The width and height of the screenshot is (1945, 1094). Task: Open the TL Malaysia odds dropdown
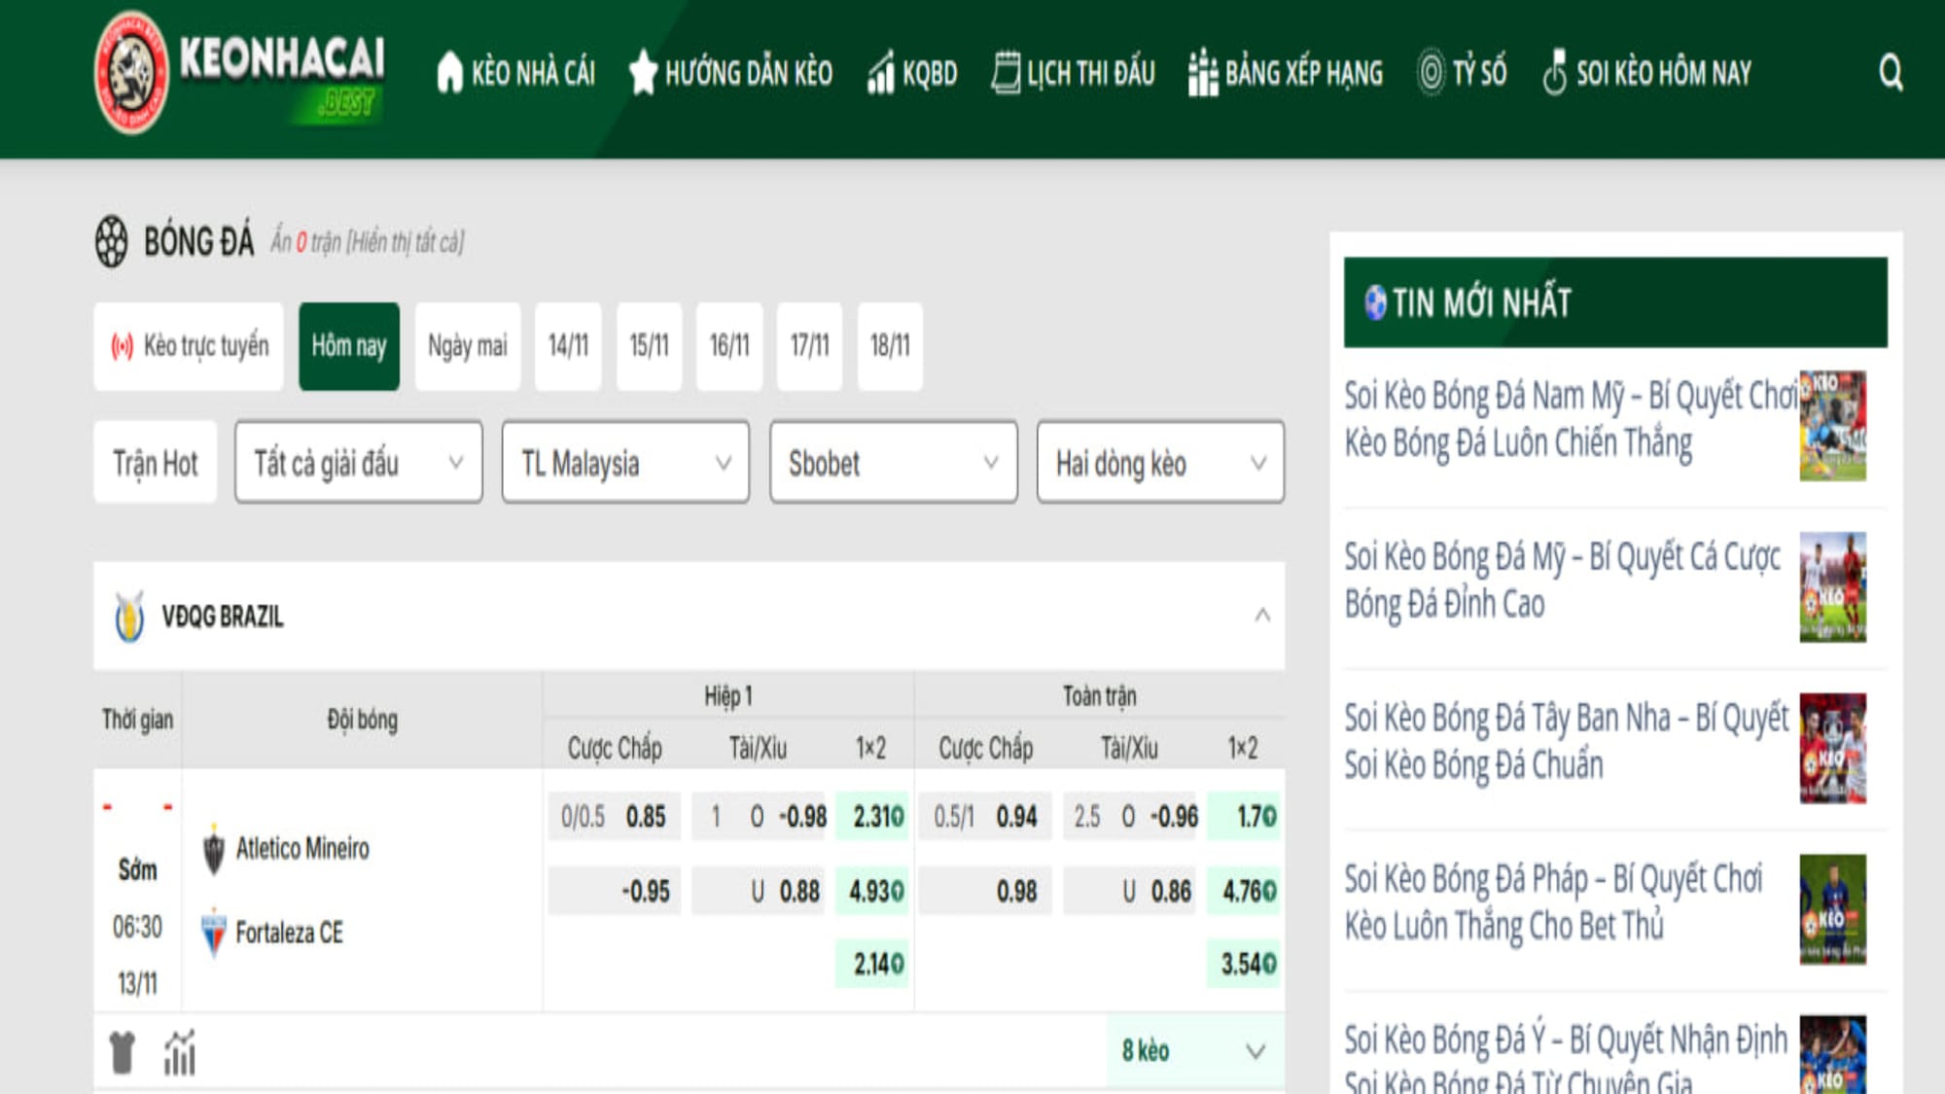pyautogui.click(x=625, y=463)
